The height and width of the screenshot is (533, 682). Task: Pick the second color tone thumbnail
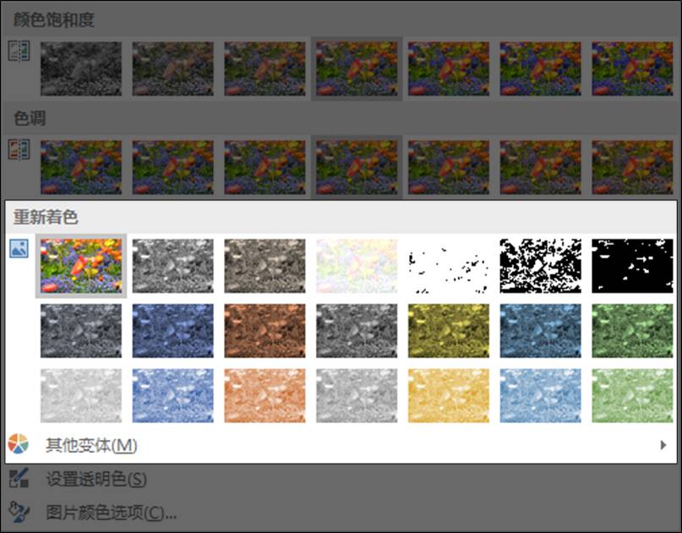point(172,167)
